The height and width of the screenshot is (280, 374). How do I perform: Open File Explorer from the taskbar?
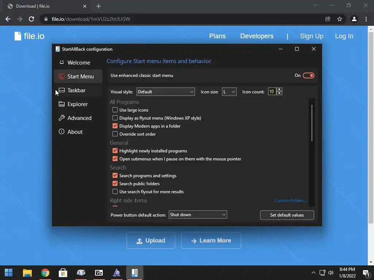coord(27,273)
